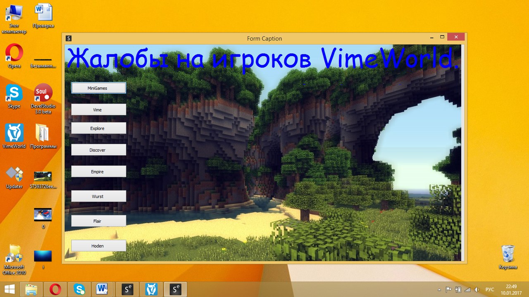The image size is (529, 297).
Task: Open the Action Center flag icon
Action: coord(448,290)
